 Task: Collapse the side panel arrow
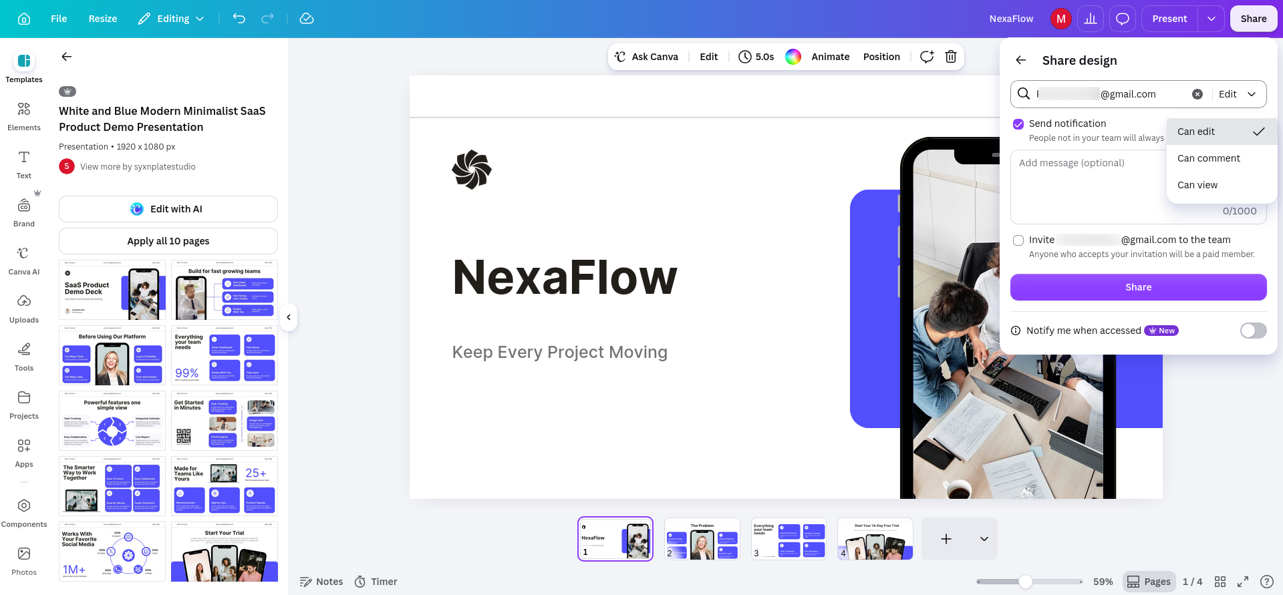pyautogui.click(x=289, y=317)
